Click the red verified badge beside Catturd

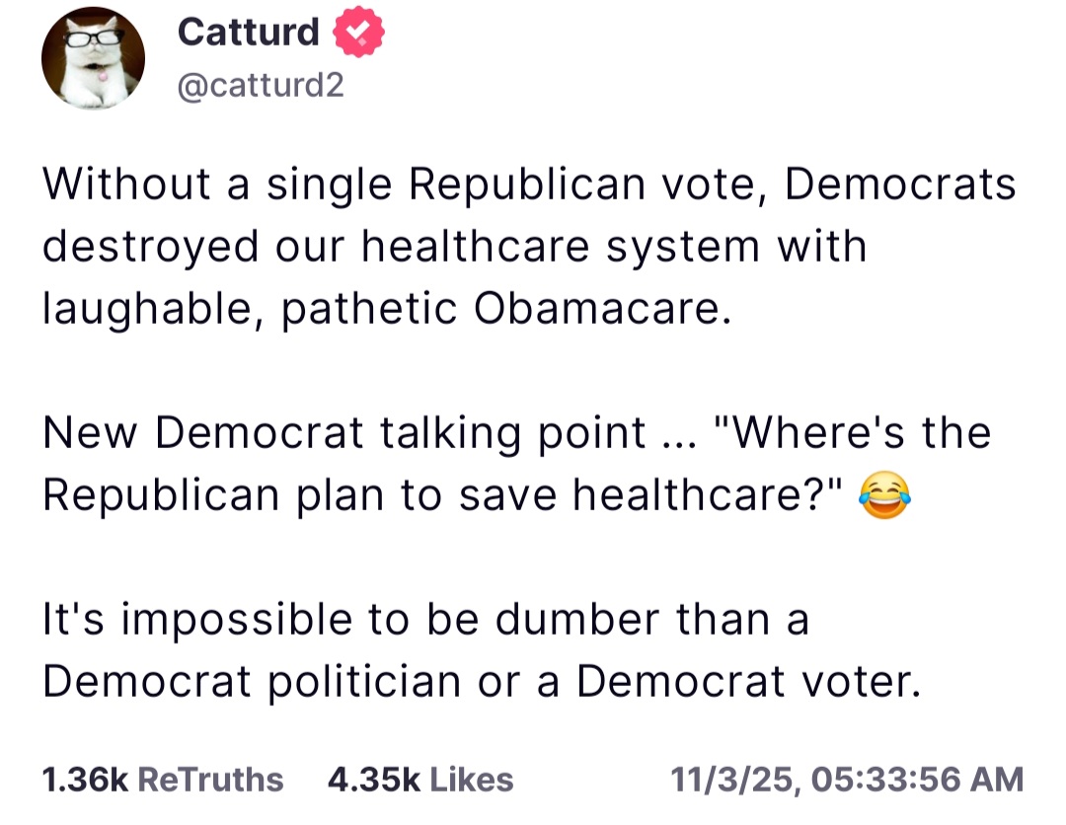coord(358,34)
